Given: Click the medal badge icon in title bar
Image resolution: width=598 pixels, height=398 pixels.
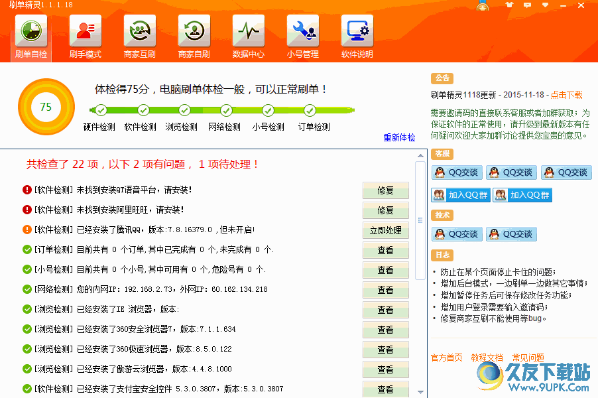Looking at the screenshot, I should click(x=483, y=5).
